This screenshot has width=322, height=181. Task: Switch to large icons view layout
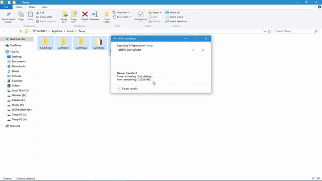point(318,178)
